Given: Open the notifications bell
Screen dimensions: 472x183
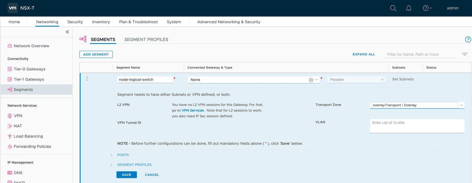Looking at the screenshot, I should [409, 8].
